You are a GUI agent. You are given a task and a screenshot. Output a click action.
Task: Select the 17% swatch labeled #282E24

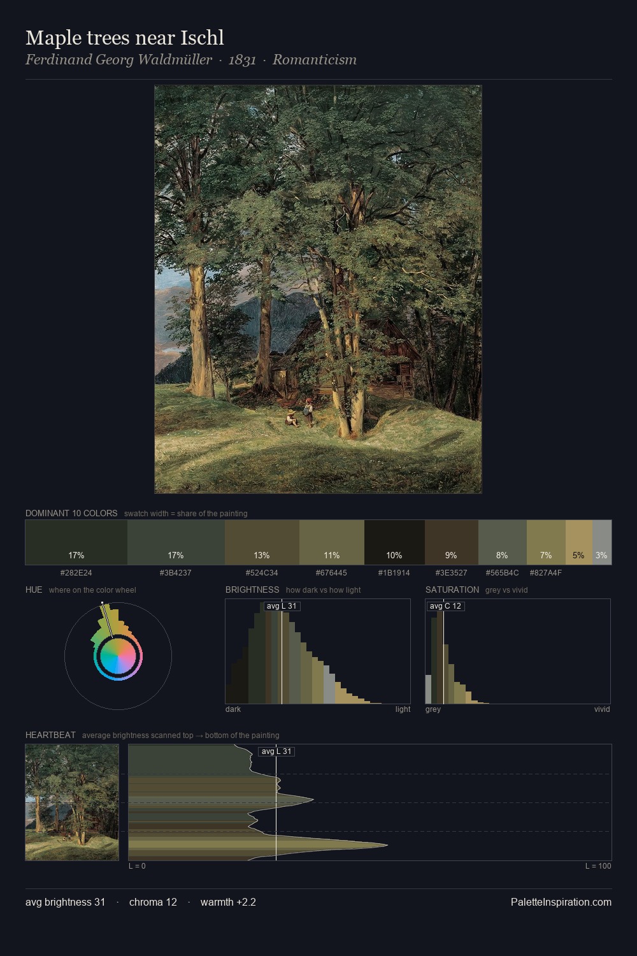(x=76, y=542)
